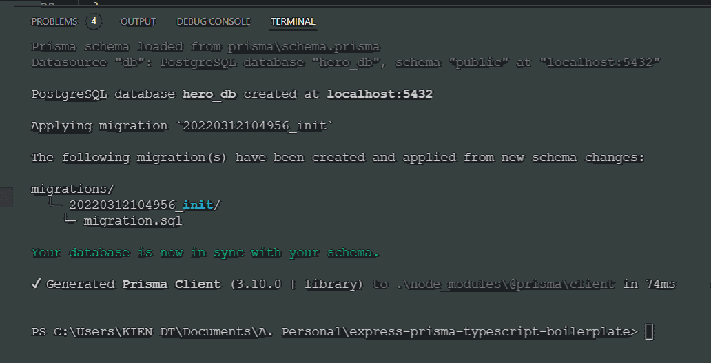This screenshot has height=363, width=711.
Task: Click the quoted "localhost:5432" in the Datasource line
Action: pos(601,62)
